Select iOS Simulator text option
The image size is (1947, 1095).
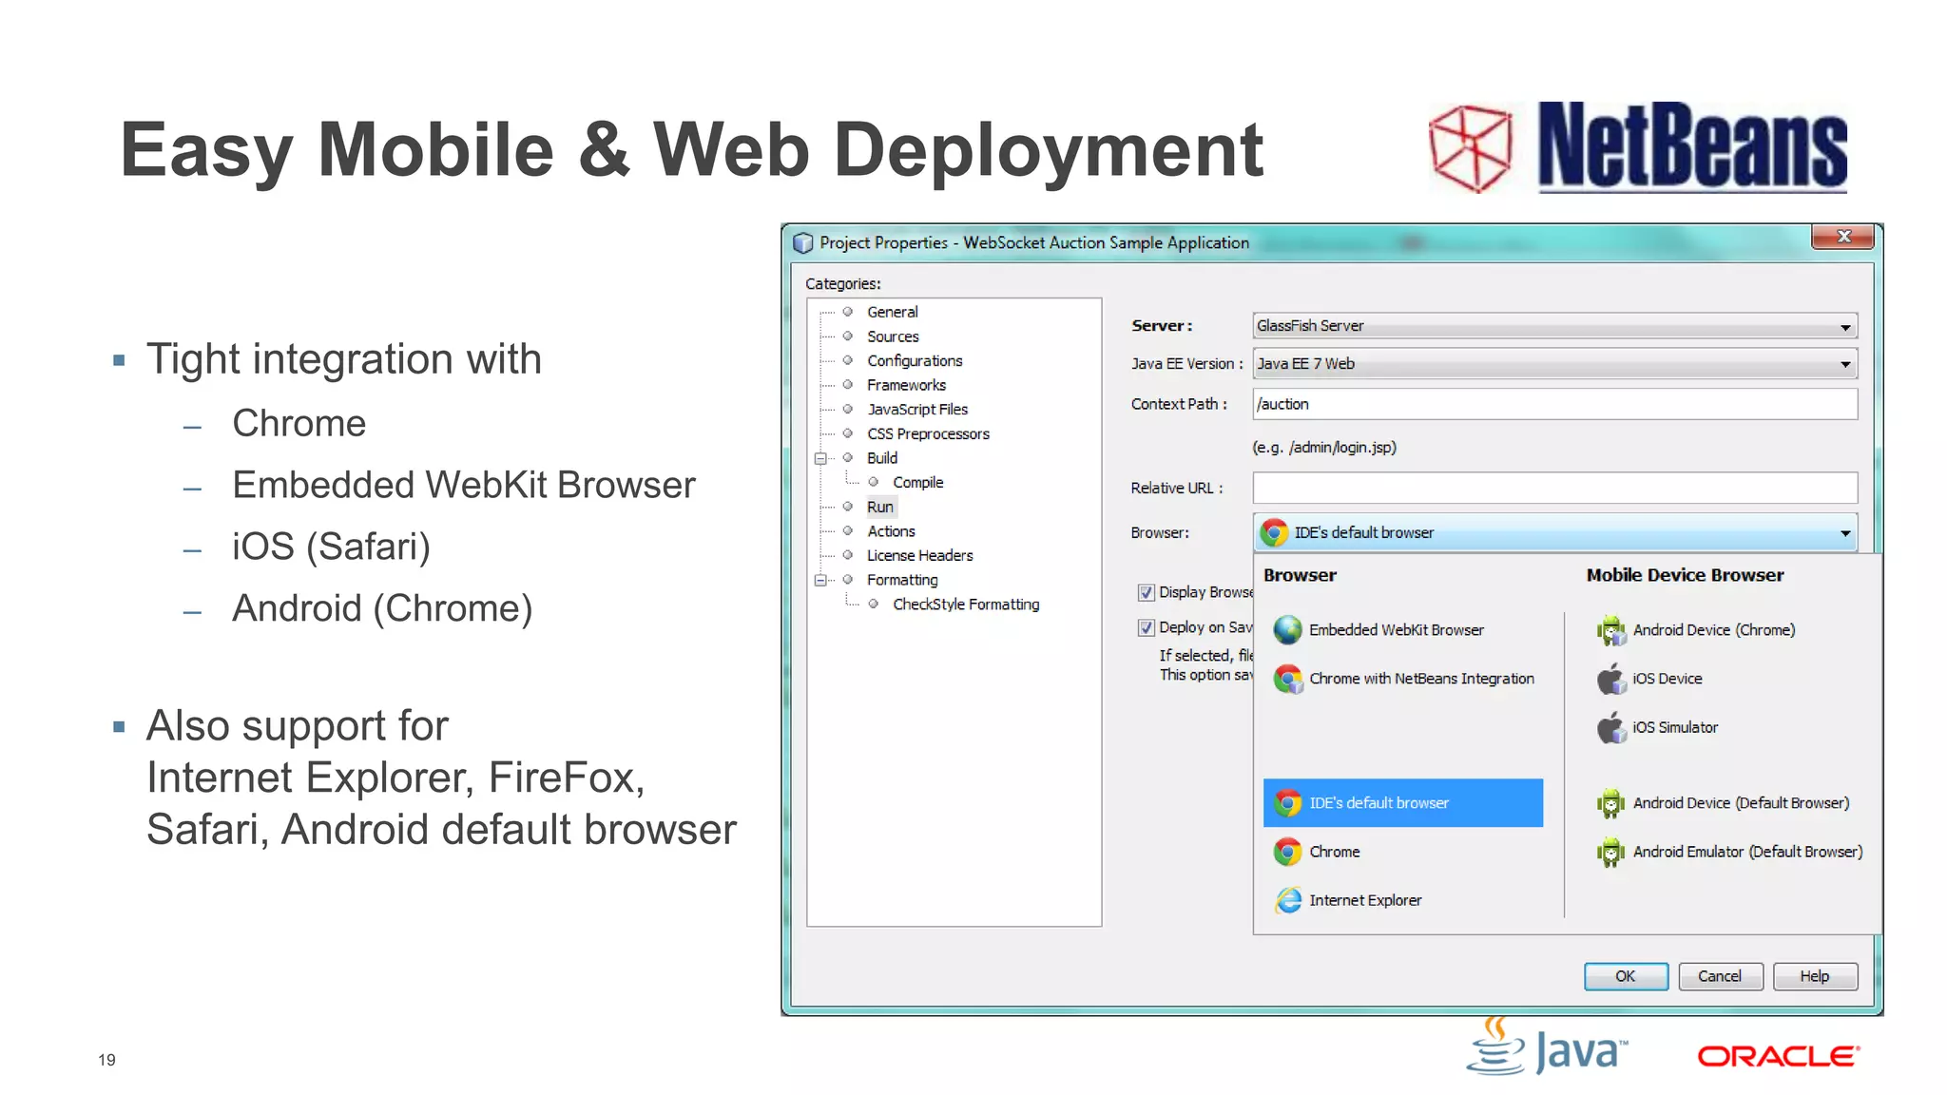click(x=1675, y=727)
